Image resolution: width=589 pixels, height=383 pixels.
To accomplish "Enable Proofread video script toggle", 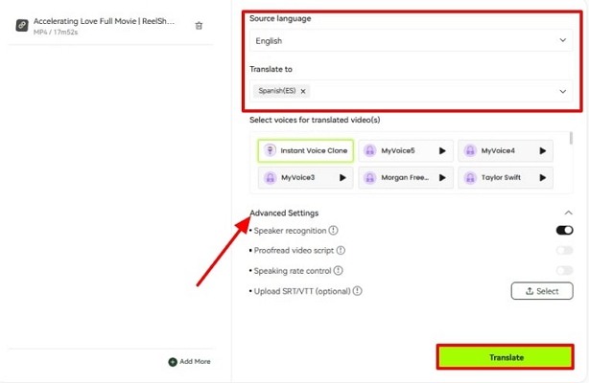I will coord(565,250).
